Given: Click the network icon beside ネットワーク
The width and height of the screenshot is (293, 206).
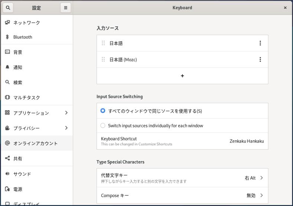Looking at the screenshot, I should pos(7,23).
